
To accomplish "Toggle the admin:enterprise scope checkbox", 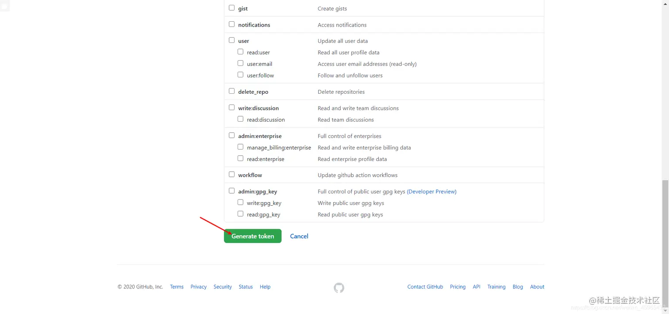I will pyautogui.click(x=232, y=135).
